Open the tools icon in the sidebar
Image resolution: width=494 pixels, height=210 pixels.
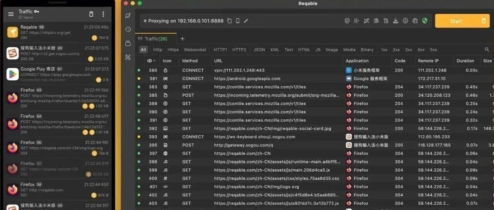[128, 57]
